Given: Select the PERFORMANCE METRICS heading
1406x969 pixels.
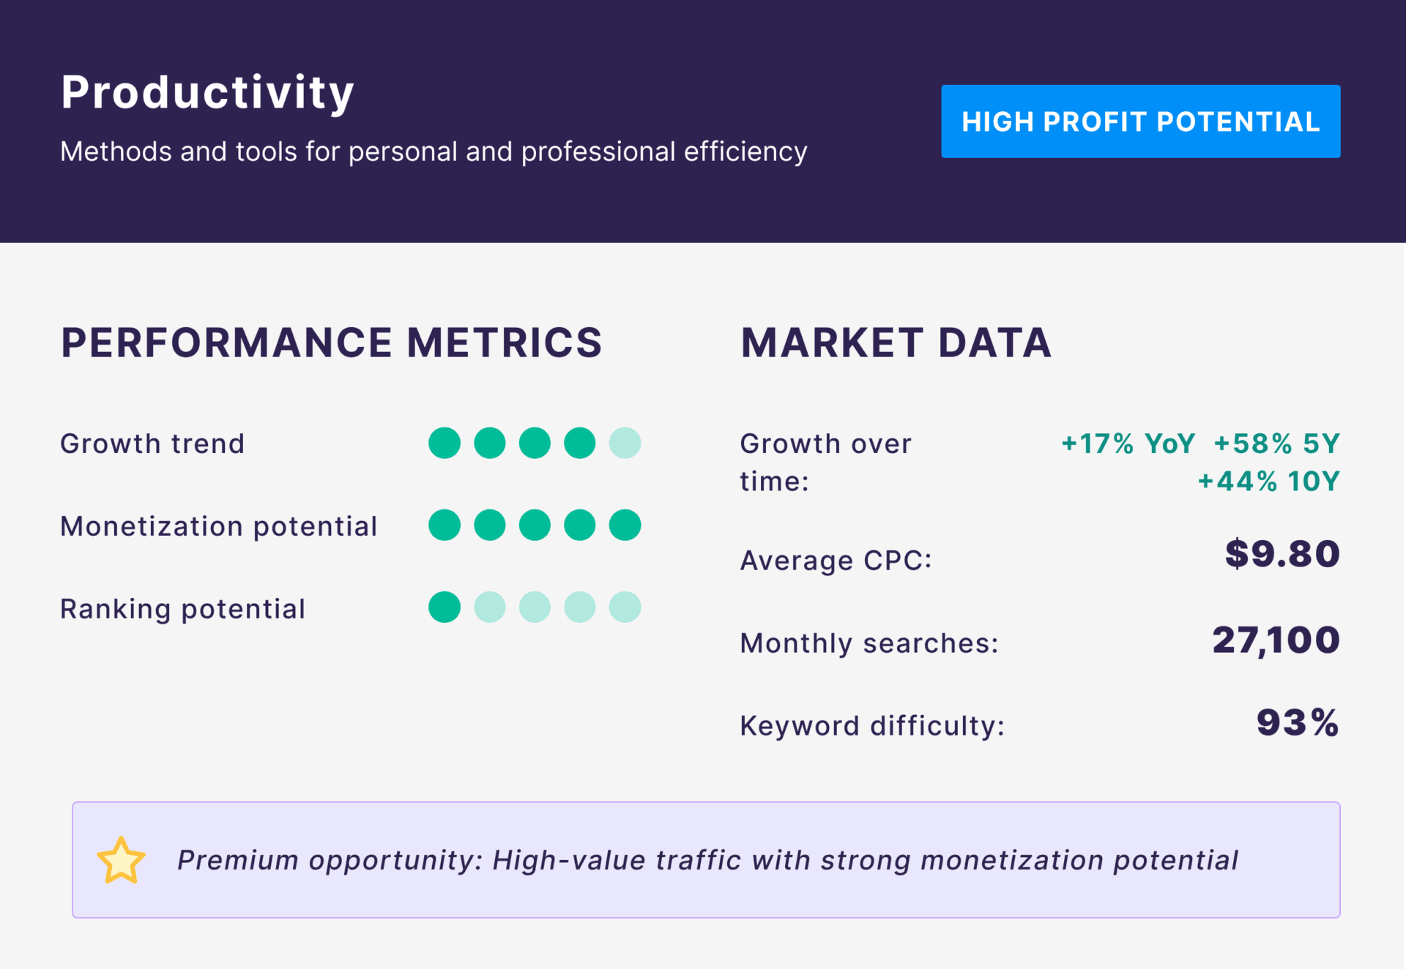Looking at the screenshot, I should (331, 343).
